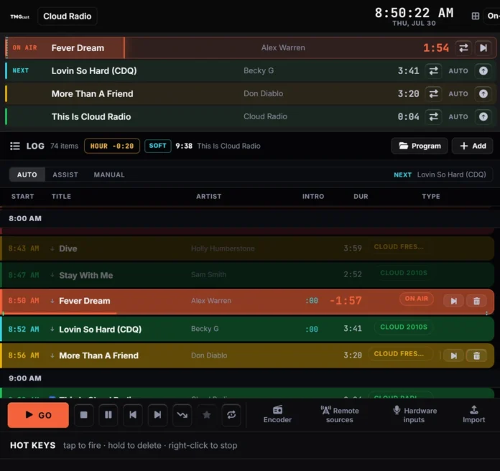Switch to AUTO mode tab

point(27,174)
